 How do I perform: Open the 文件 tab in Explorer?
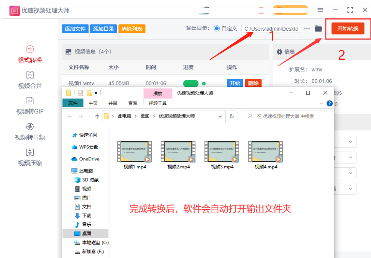(73, 103)
